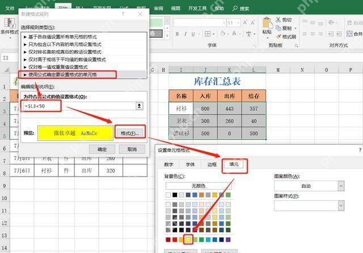
Task: Click 取消 in the new rule dialog
Action: 132,149
